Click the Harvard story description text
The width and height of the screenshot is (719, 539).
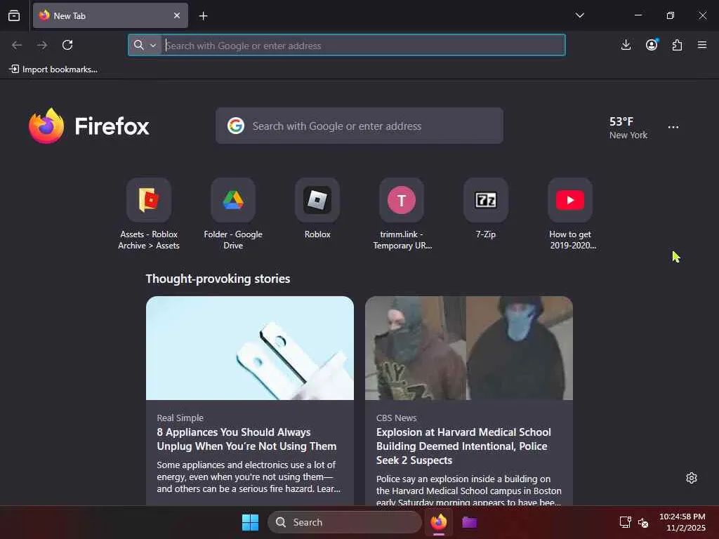[468, 490]
